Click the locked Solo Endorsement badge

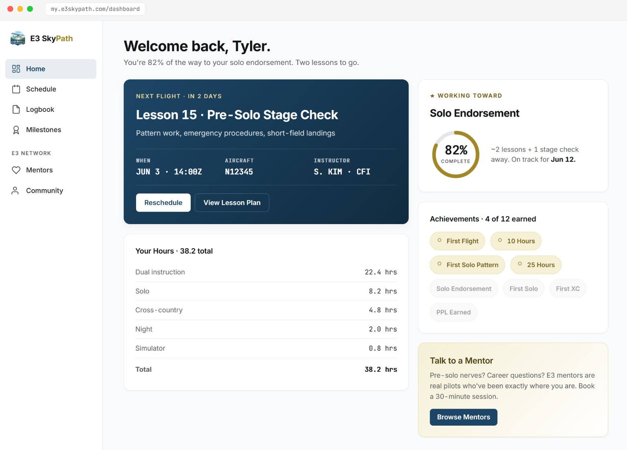point(464,289)
